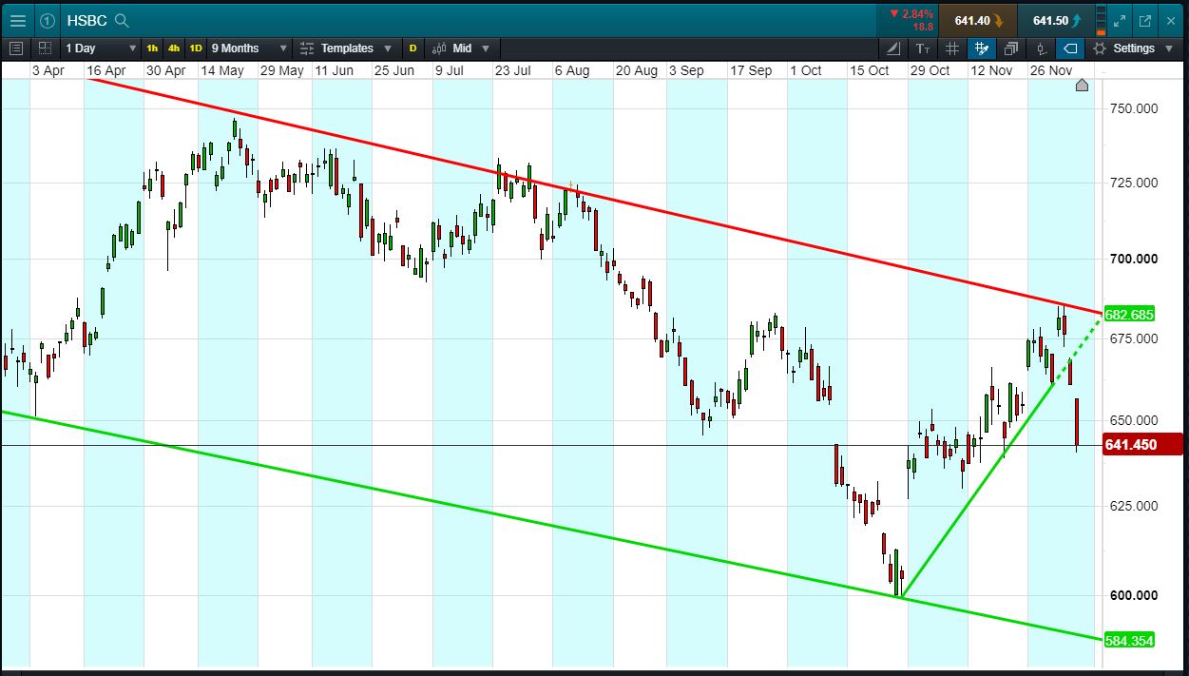Click the HSBC instrument name
The width and height of the screenshot is (1189, 676).
coord(87,20)
